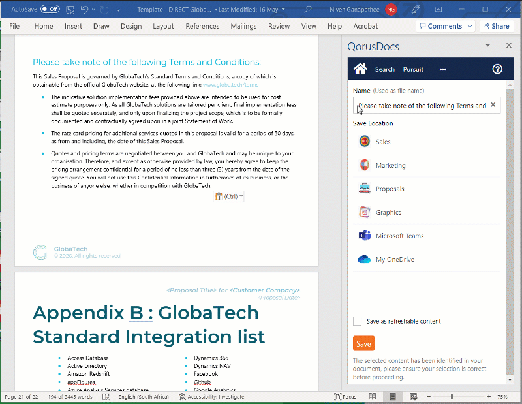Image resolution: width=522 pixels, height=404 pixels.
Task: Switch to Web Layout view icon
Action: (413, 396)
